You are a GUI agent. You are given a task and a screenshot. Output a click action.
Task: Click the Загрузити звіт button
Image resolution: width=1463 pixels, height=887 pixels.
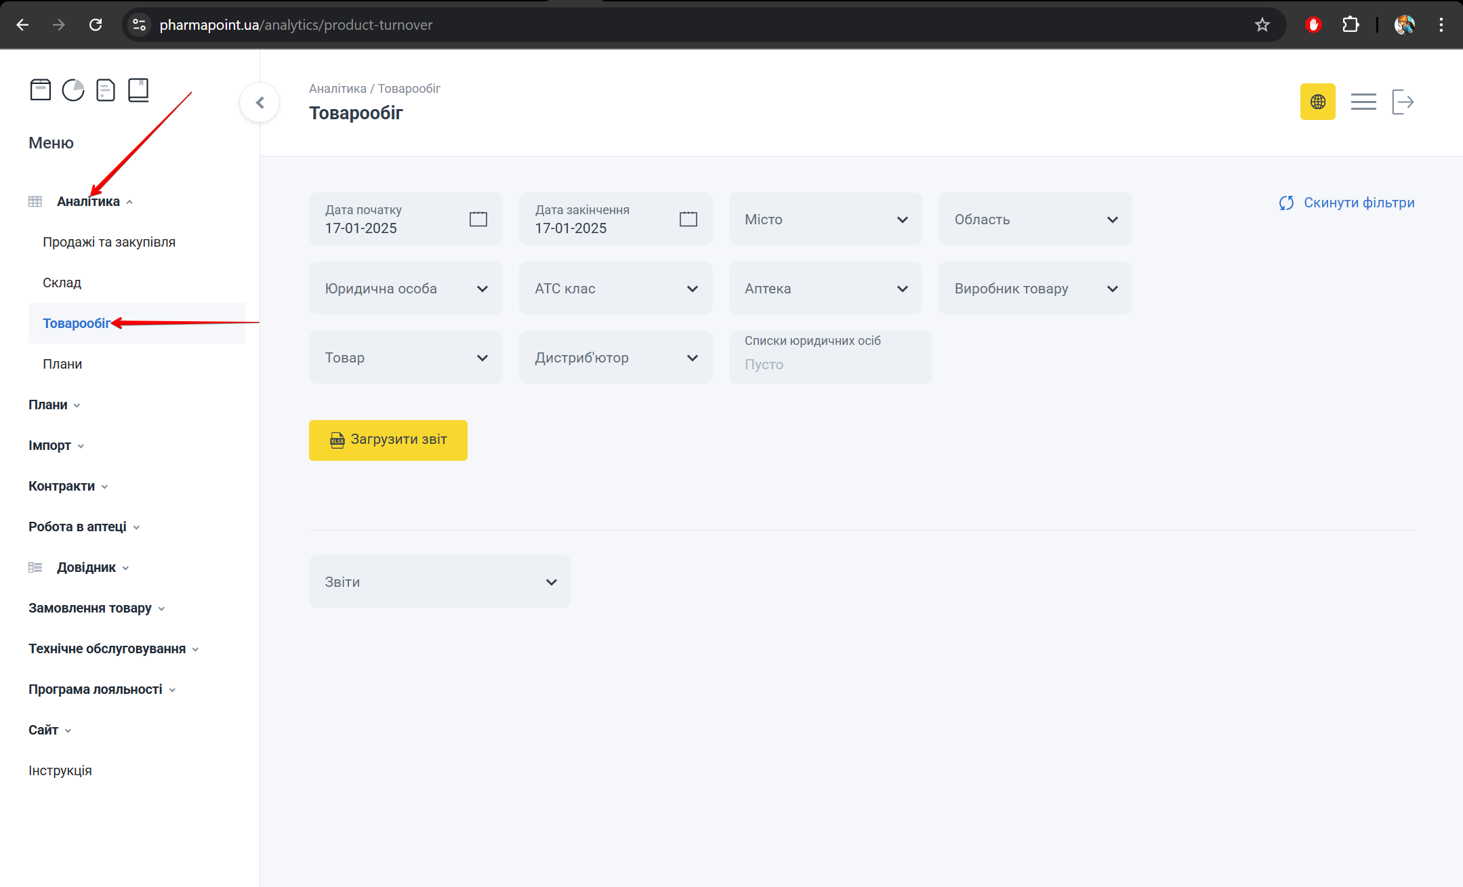pyautogui.click(x=388, y=440)
